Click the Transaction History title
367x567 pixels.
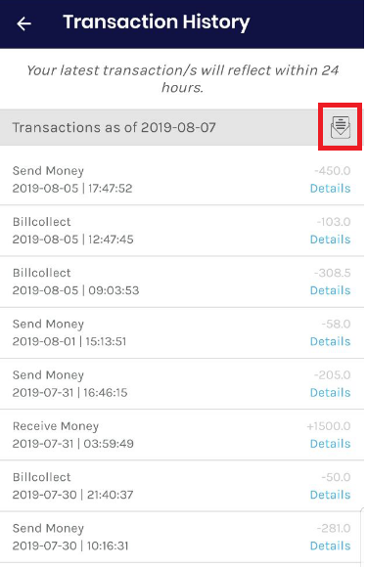(x=157, y=22)
